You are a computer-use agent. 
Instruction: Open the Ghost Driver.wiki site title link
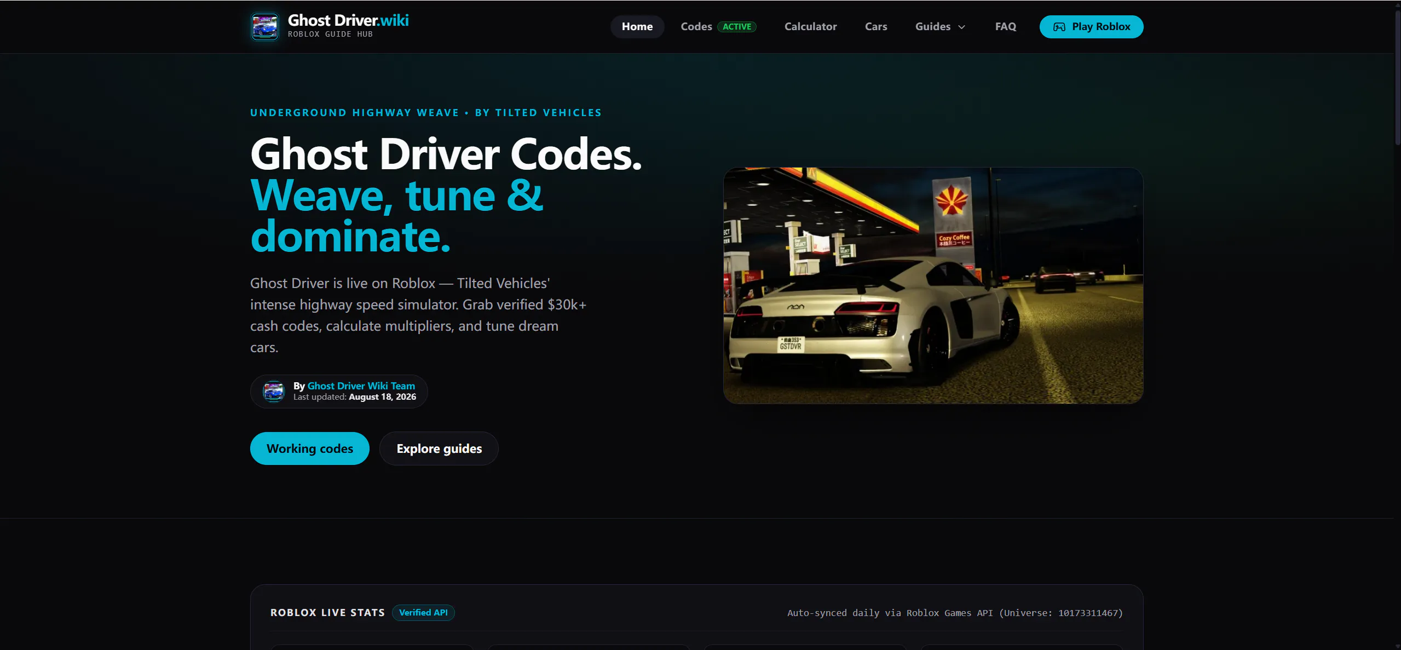click(348, 20)
